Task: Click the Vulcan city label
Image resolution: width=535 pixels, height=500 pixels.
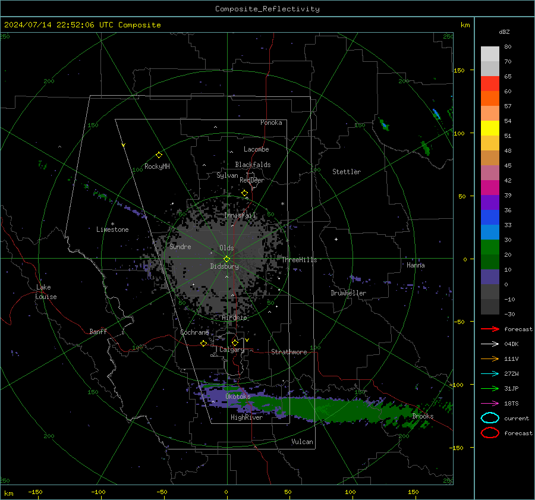Action: (302, 442)
